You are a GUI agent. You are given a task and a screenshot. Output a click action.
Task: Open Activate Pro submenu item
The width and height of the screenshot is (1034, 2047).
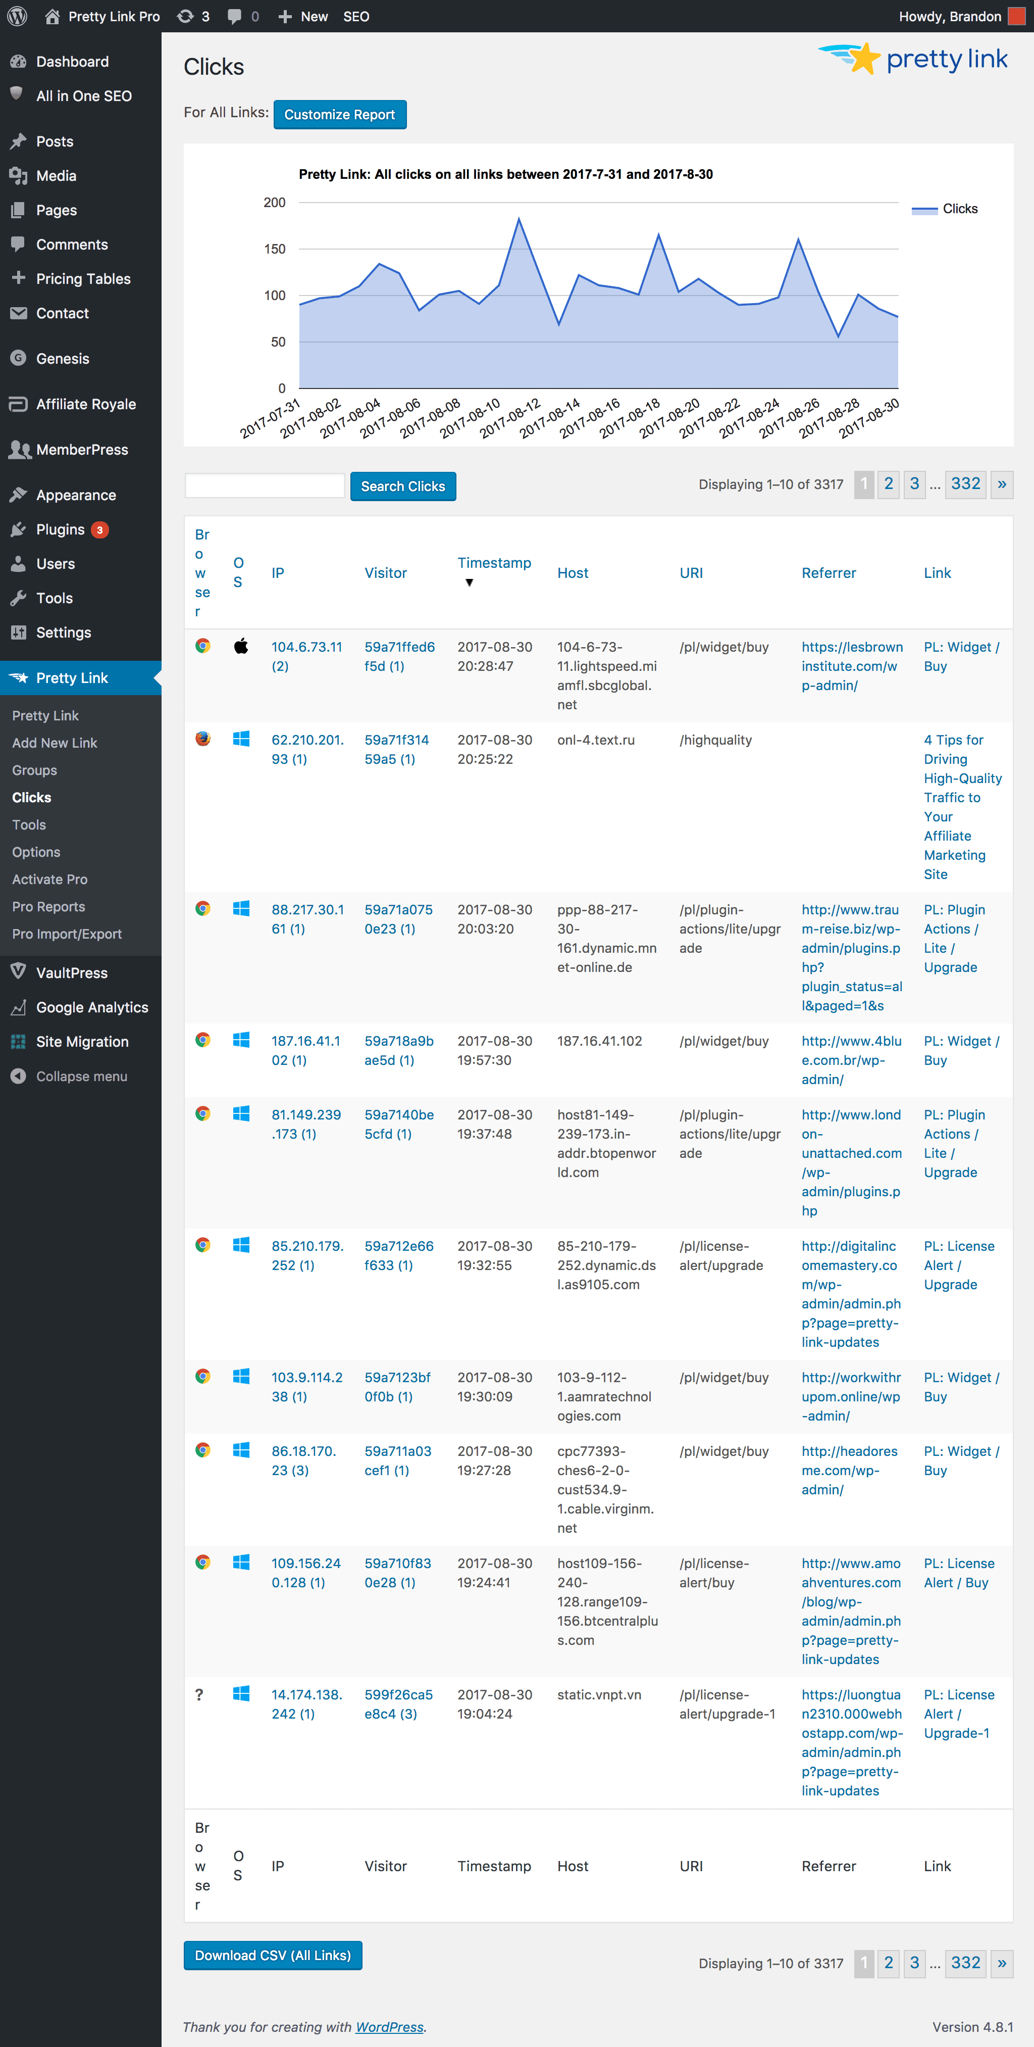click(x=49, y=879)
